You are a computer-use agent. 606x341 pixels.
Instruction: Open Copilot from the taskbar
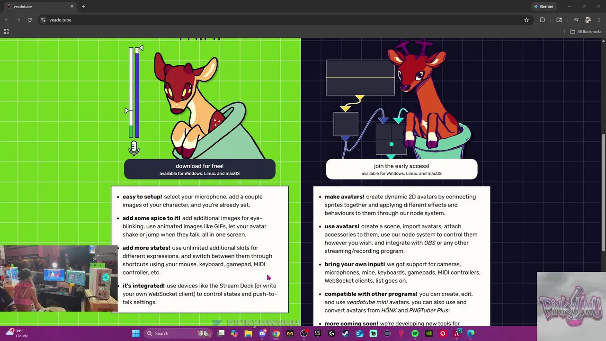click(x=234, y=333)
